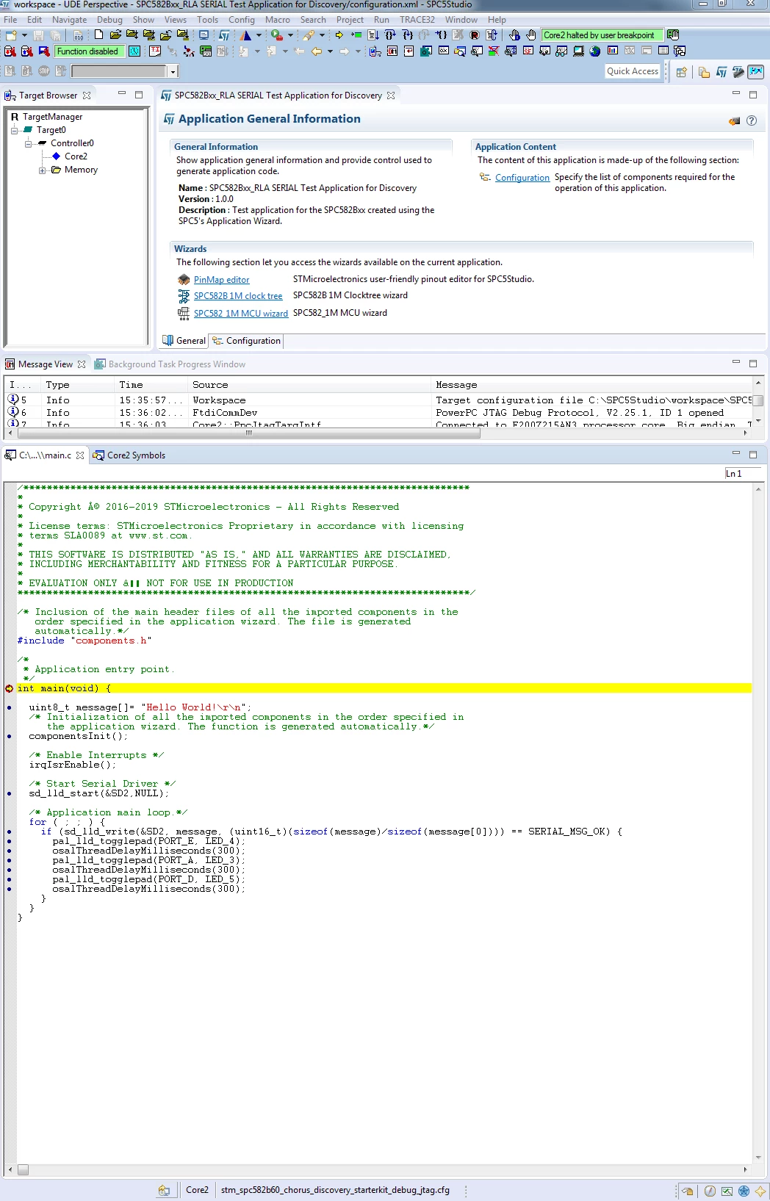Click the leftmost icon in status bar

[164, 1190]
